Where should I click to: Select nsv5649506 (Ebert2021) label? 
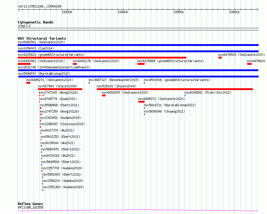click(61, 162)
